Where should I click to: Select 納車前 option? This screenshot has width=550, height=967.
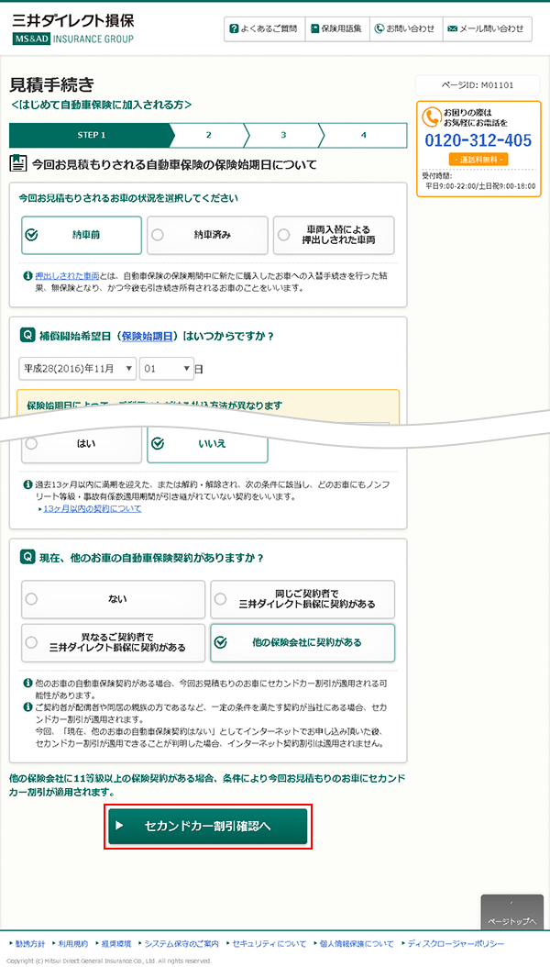coord(82,235)
